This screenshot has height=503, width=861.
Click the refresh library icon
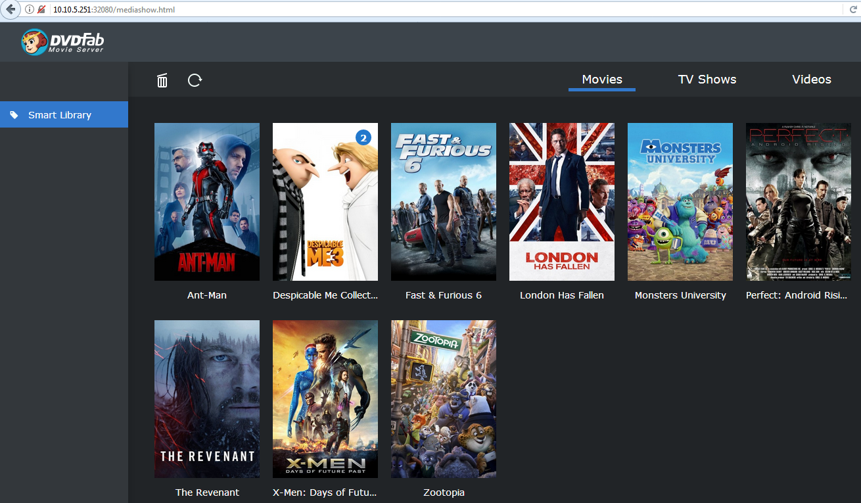click(x=195, y=80)
